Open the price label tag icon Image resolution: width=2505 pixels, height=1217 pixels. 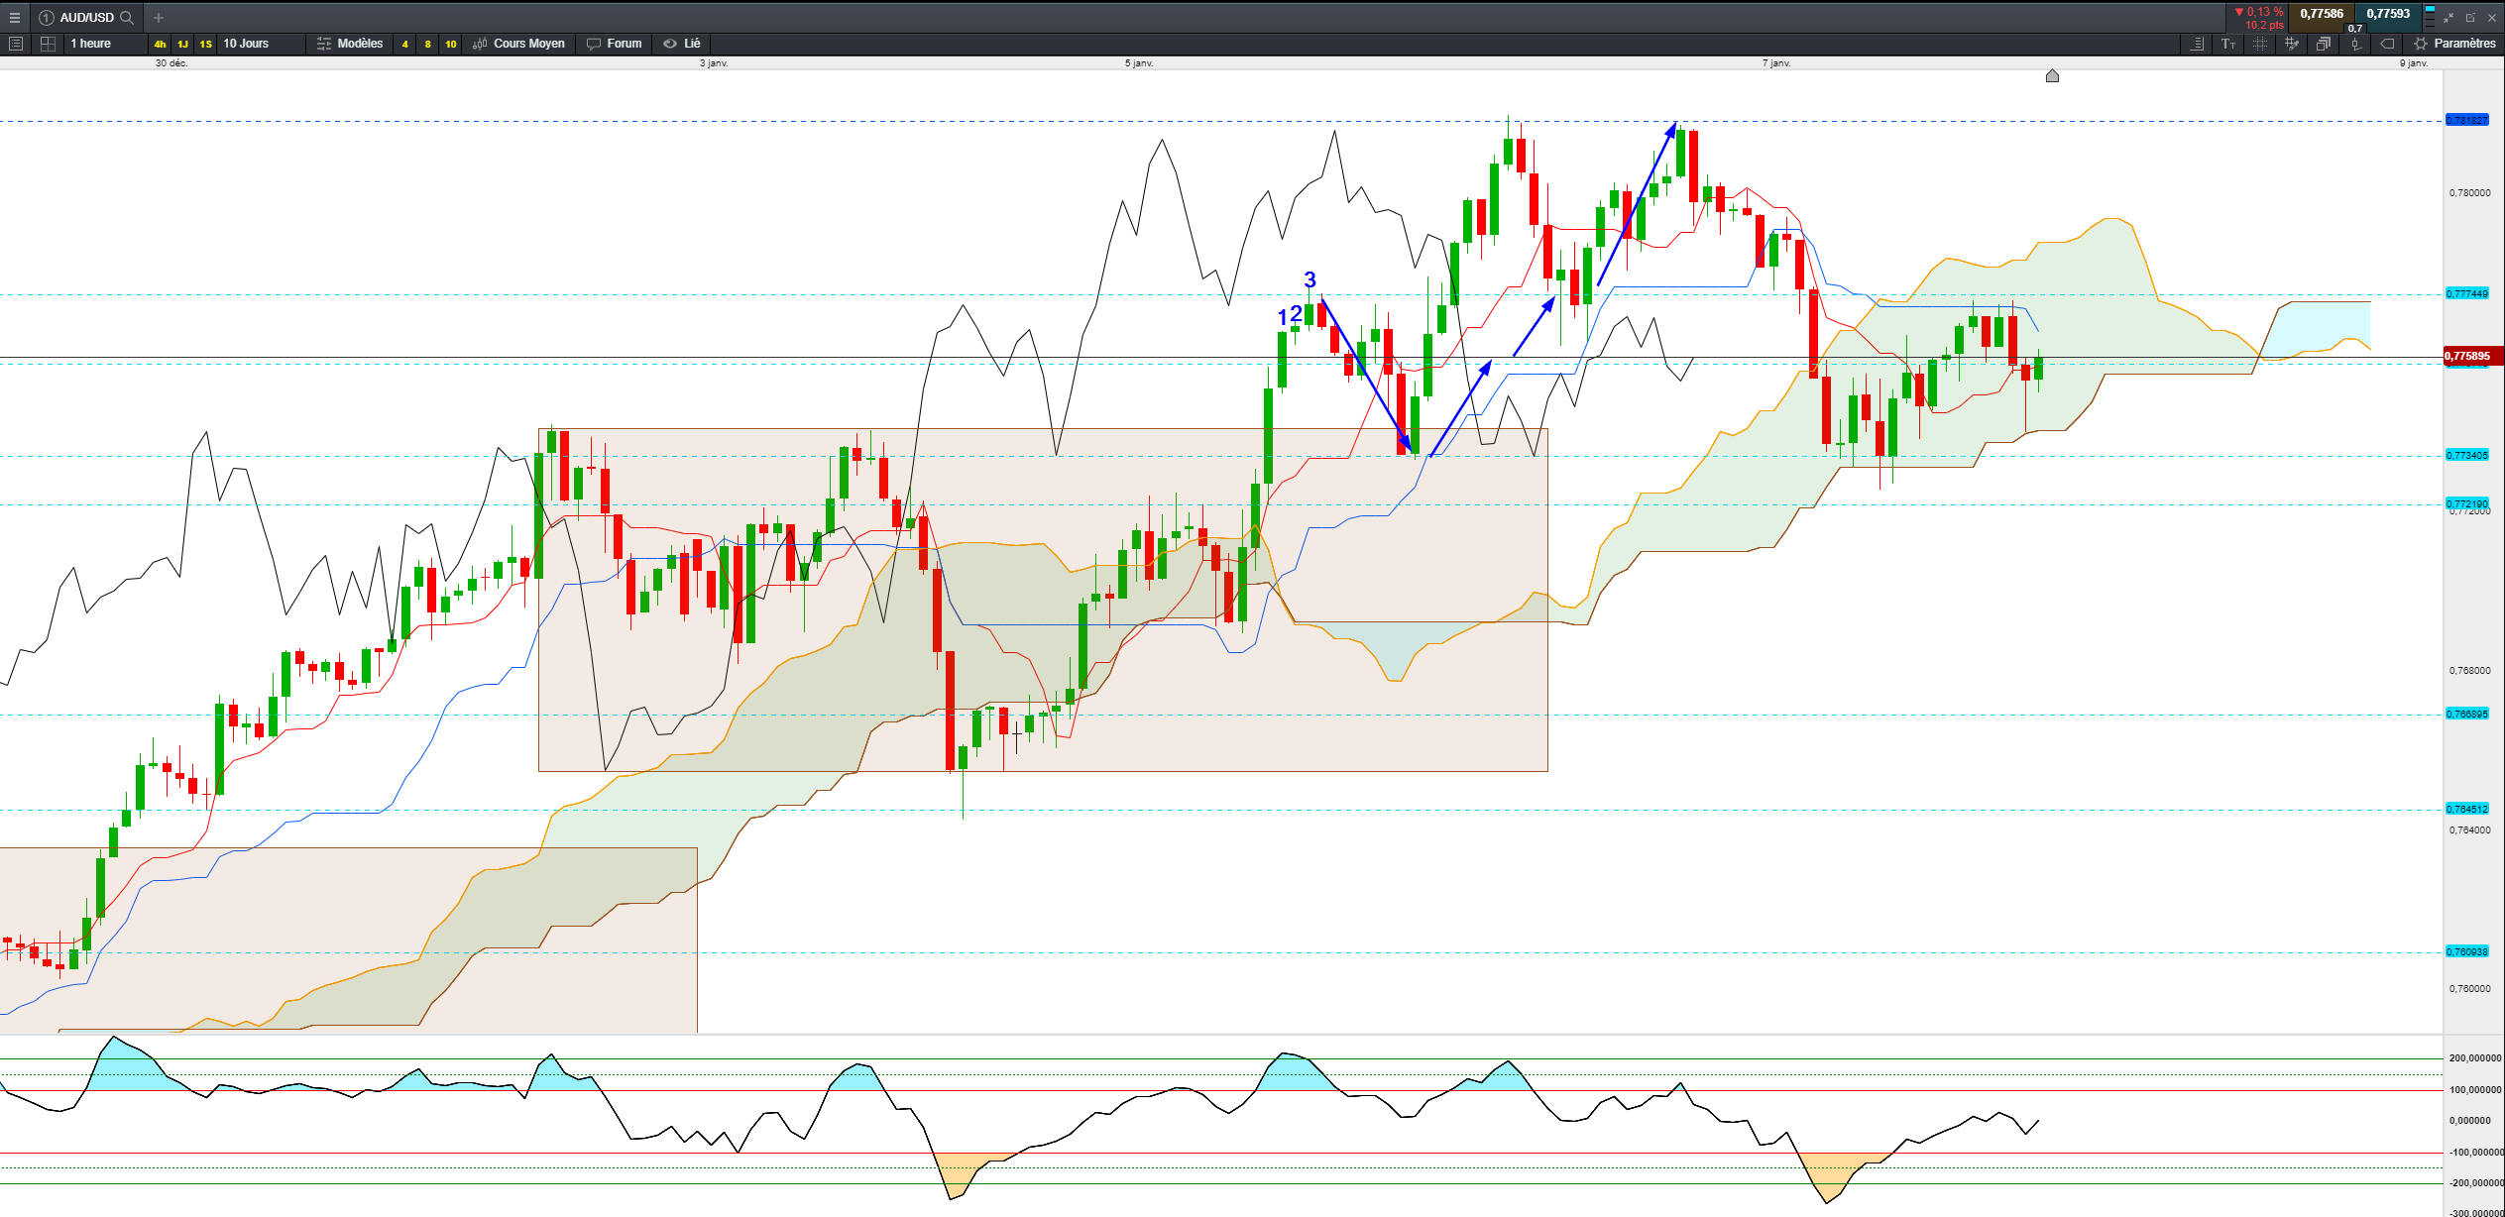click(x=2387, y=44)
